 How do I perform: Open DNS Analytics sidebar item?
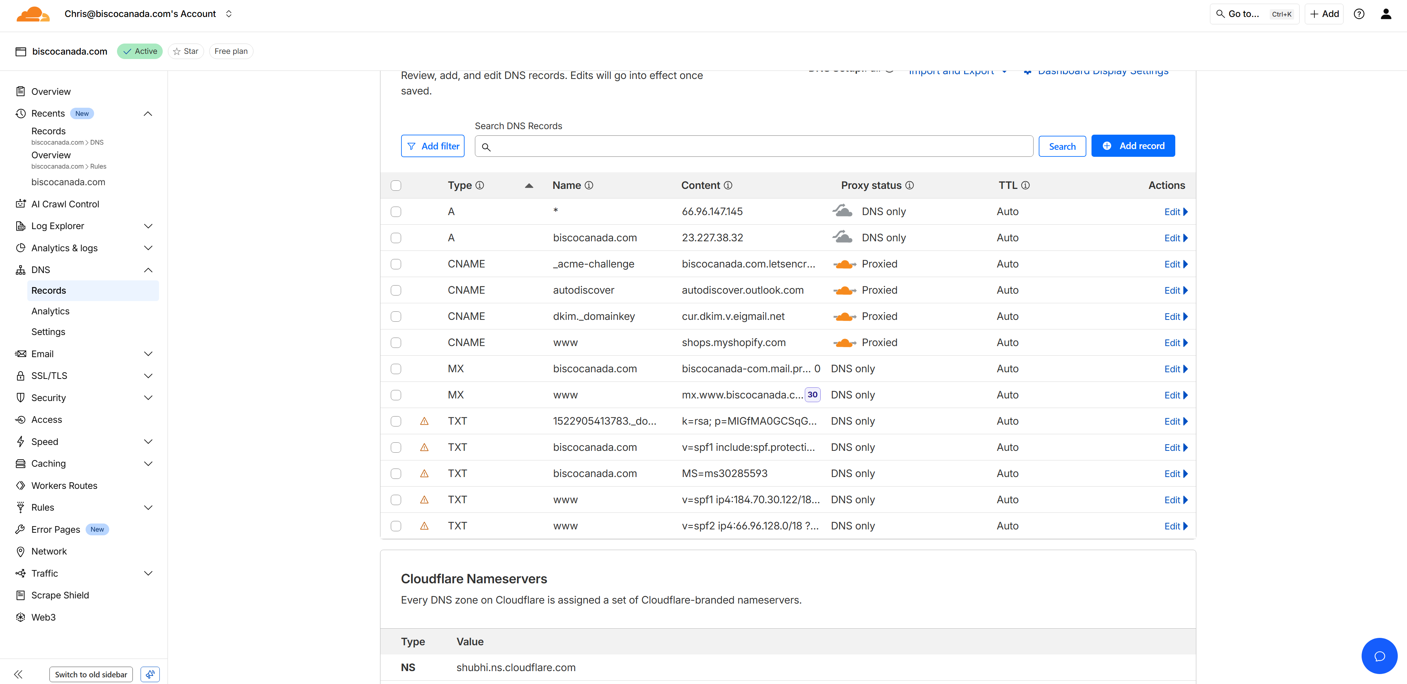(50, 311)
